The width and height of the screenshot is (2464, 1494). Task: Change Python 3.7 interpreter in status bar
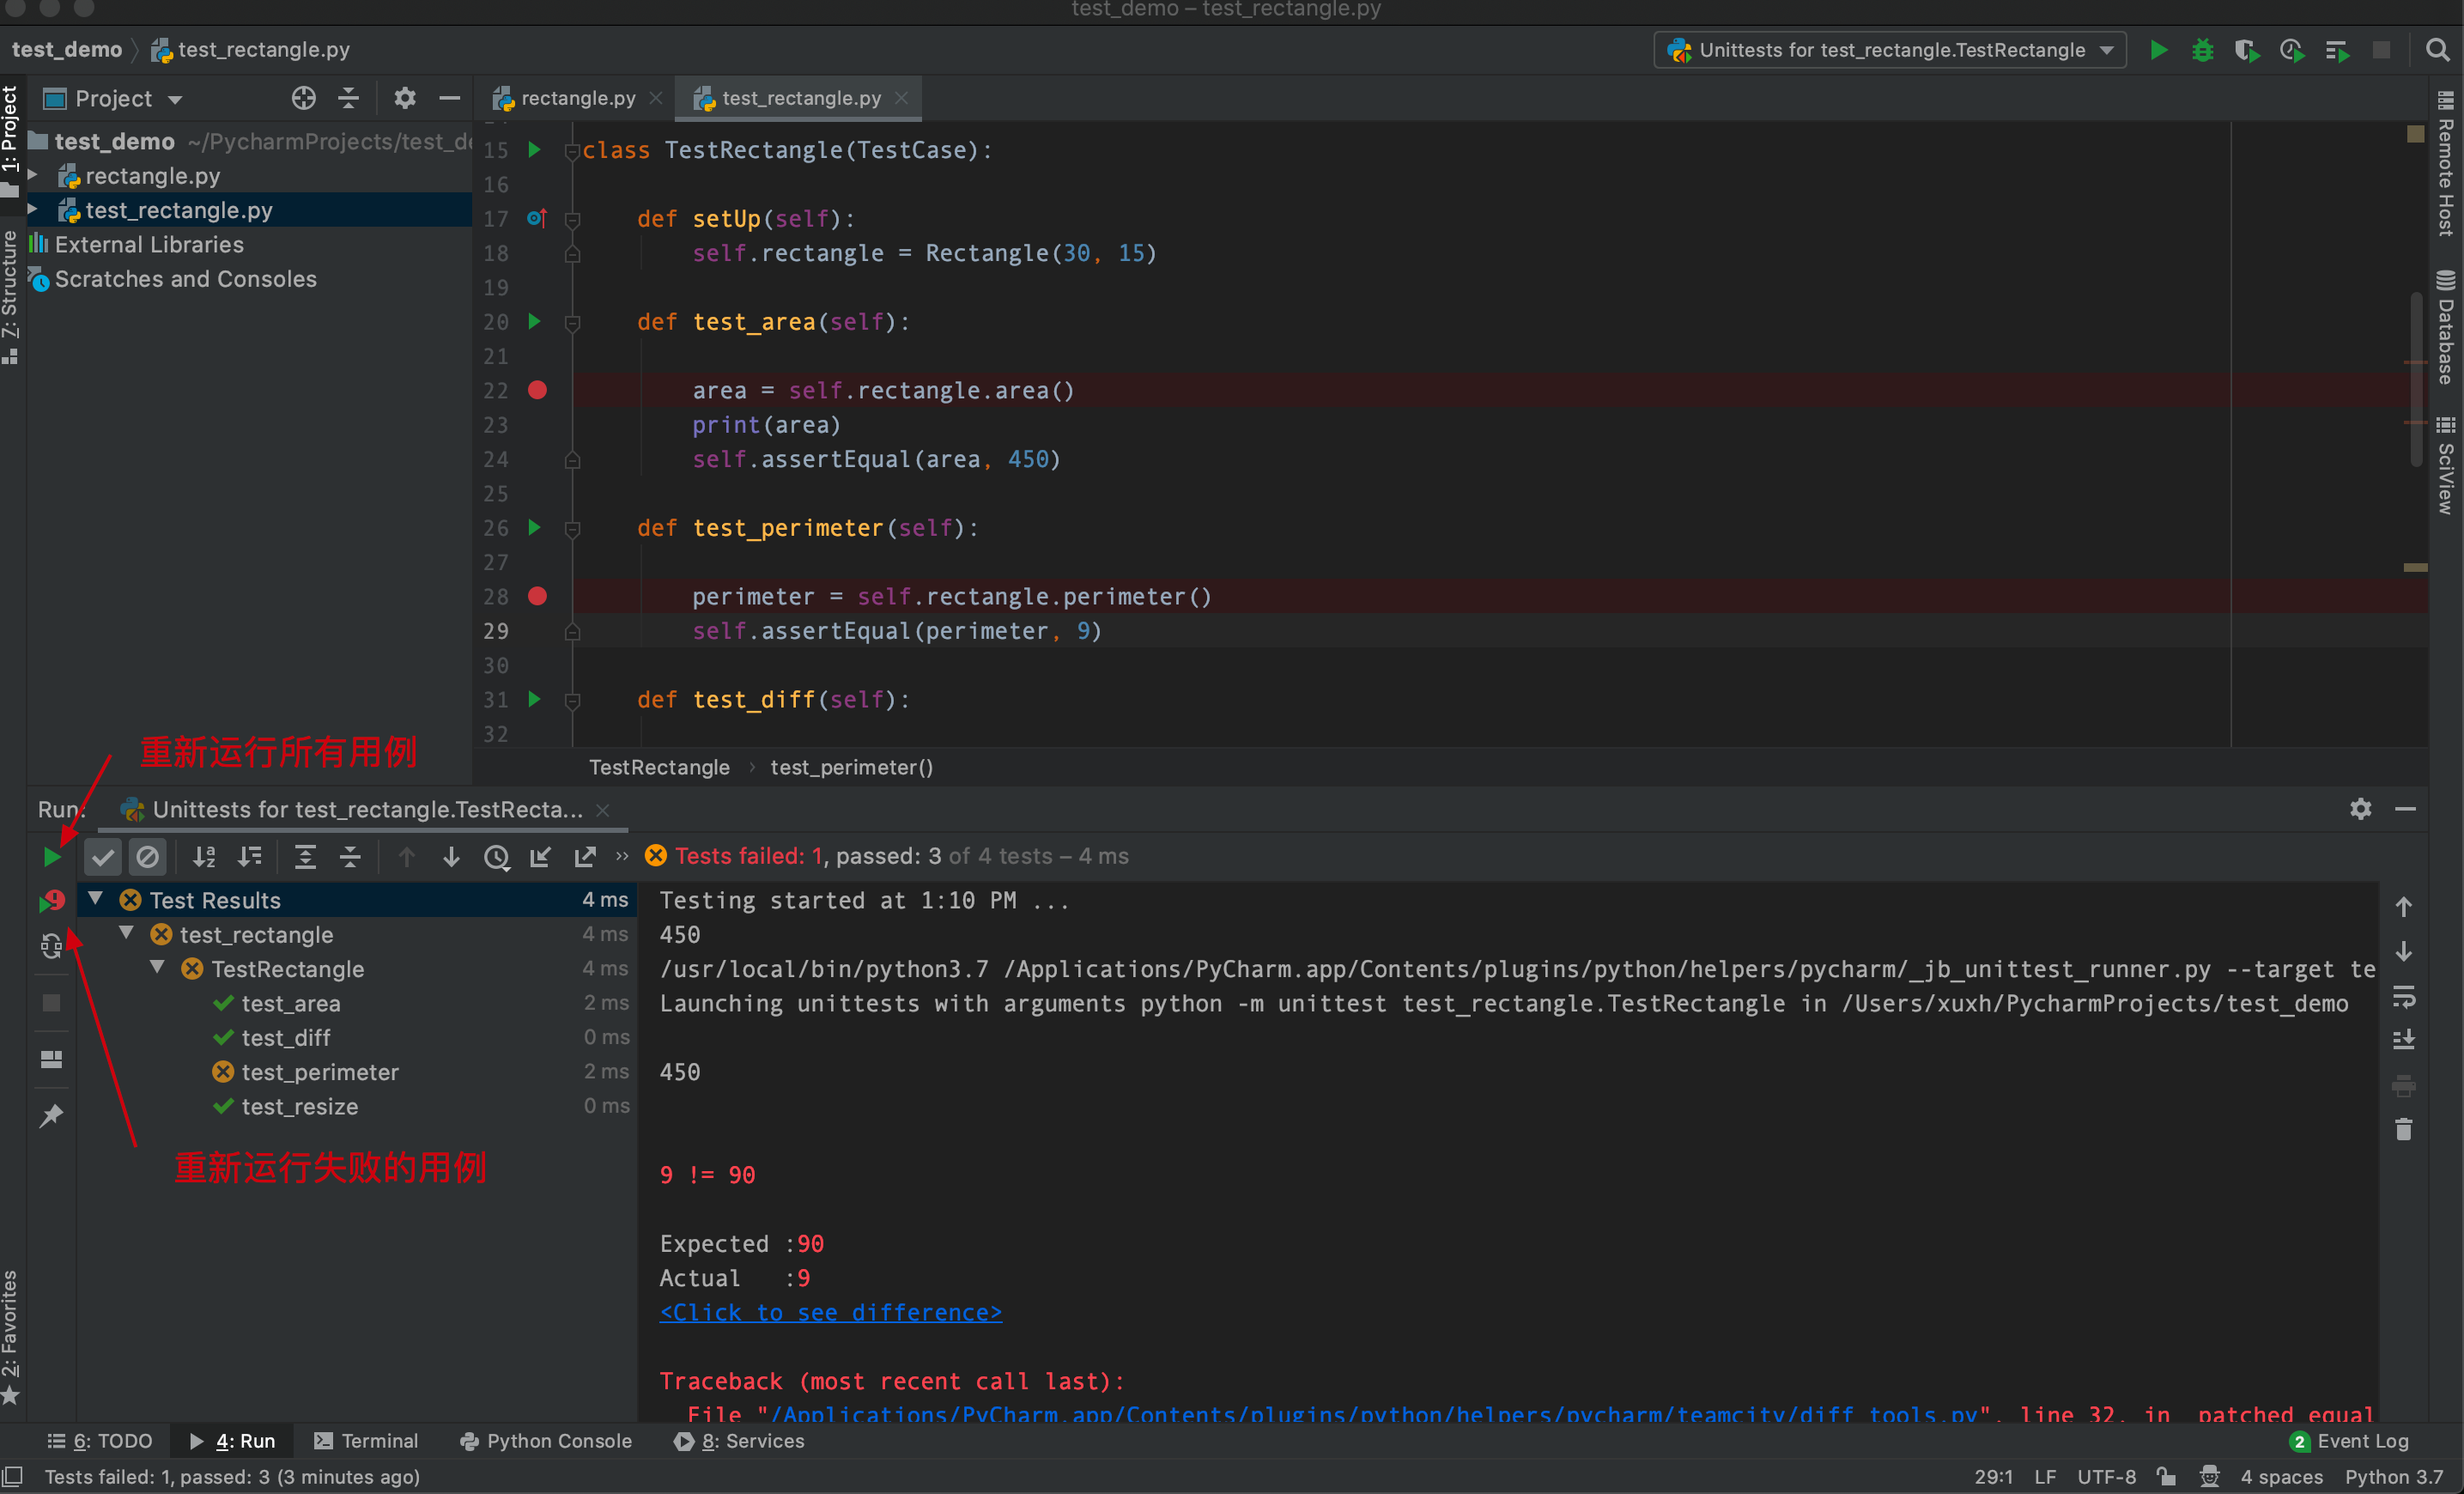click(x=2393, y=1477)
